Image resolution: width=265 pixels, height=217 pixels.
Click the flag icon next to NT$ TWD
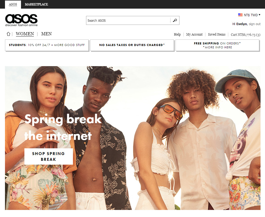click(x=240, y=15)
